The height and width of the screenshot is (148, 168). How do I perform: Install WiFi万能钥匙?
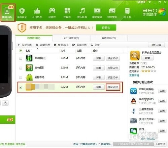tap(162, 91)
